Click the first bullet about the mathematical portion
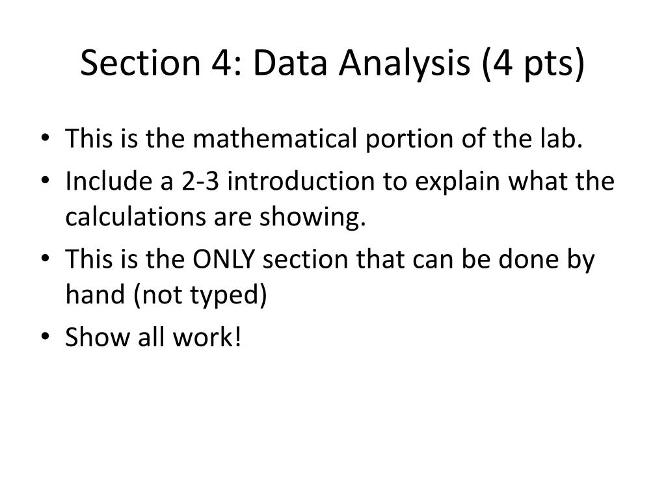 point(324,139)
